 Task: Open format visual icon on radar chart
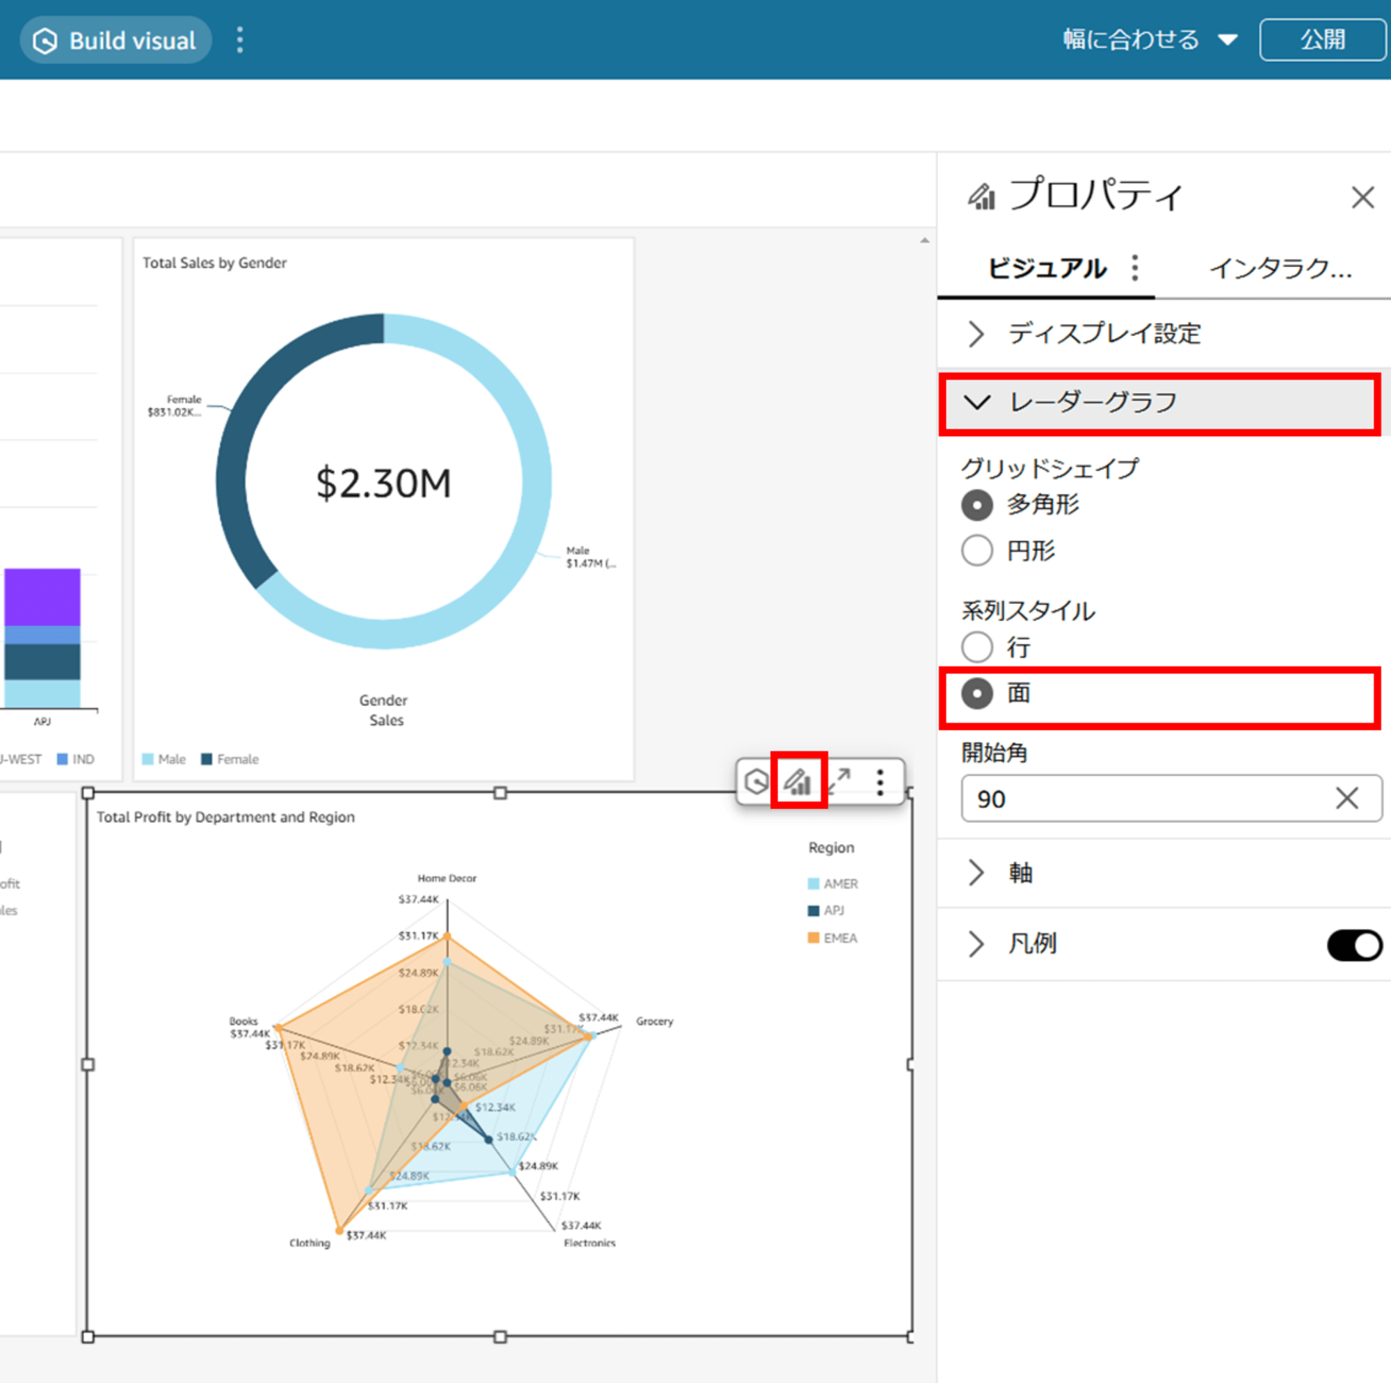coord(798,781)
